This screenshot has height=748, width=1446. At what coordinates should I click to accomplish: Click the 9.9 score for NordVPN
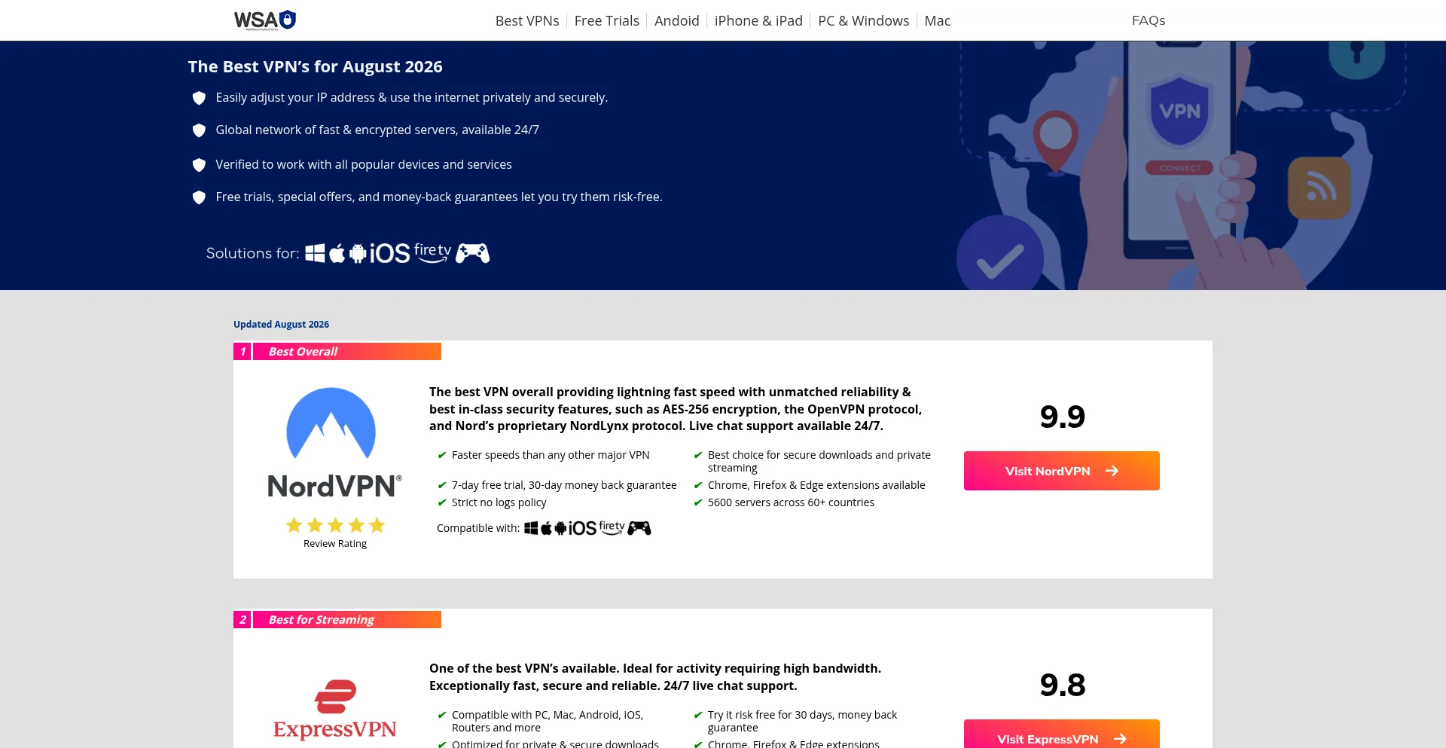[x=1062, y=417]
